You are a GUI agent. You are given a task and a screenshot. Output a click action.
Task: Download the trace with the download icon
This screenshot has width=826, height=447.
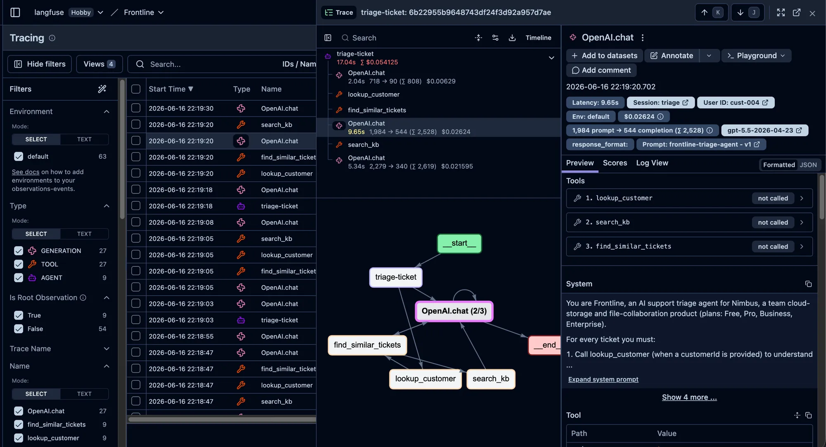point(512,38)
